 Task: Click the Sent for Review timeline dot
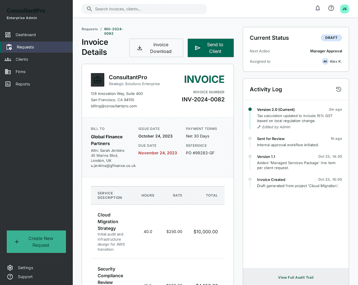(x=250, y=139)
